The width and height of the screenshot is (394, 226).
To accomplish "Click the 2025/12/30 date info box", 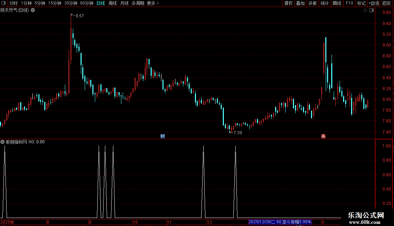I will (280, 222).
